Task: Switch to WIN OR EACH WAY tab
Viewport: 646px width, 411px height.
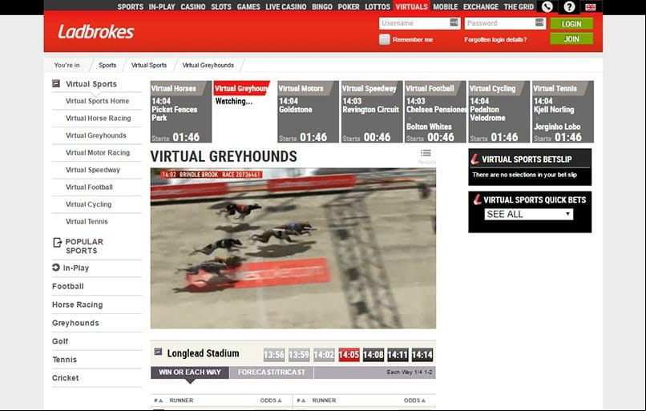Action: [190, 373]
